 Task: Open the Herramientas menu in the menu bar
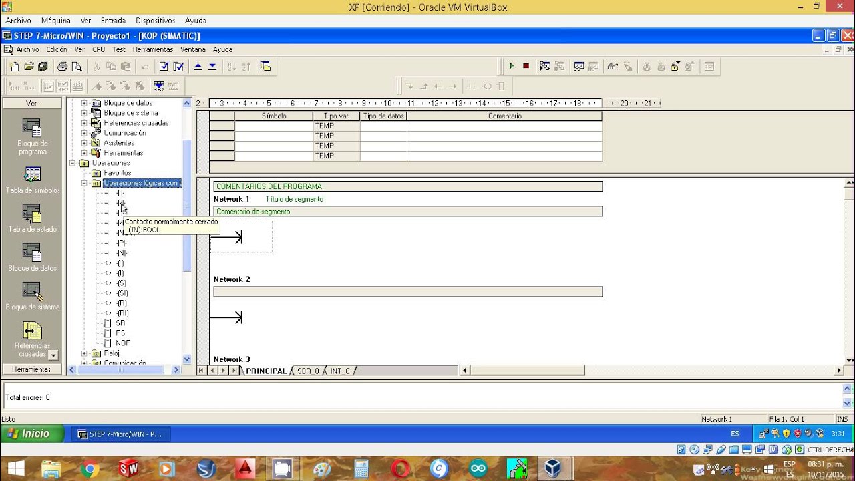coord(152,49)
